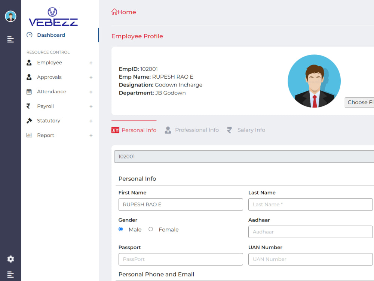Open the Salary Info tab

pos(251,130)
